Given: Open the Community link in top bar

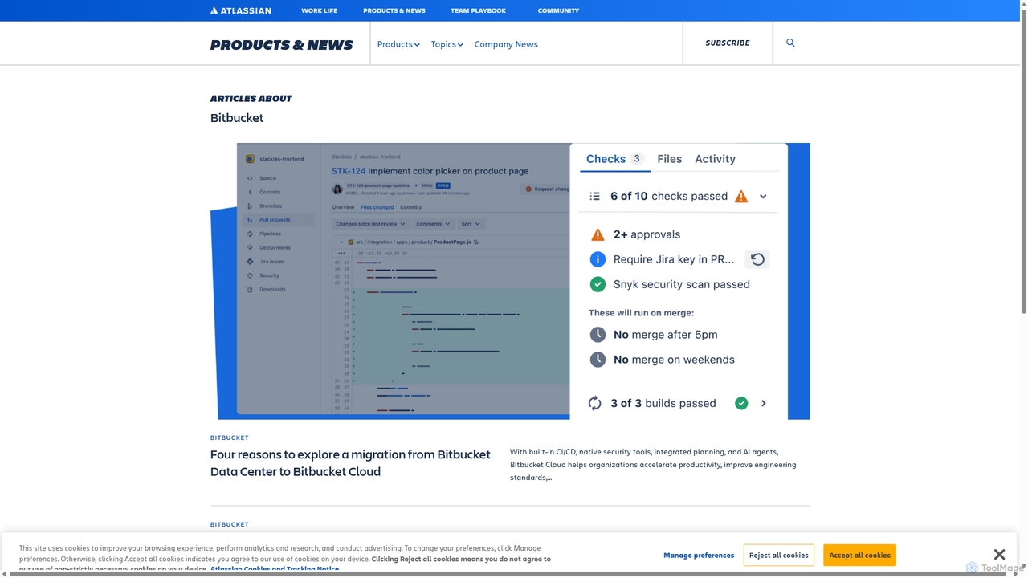Looking at the screenshot, I should pos(558,10).
